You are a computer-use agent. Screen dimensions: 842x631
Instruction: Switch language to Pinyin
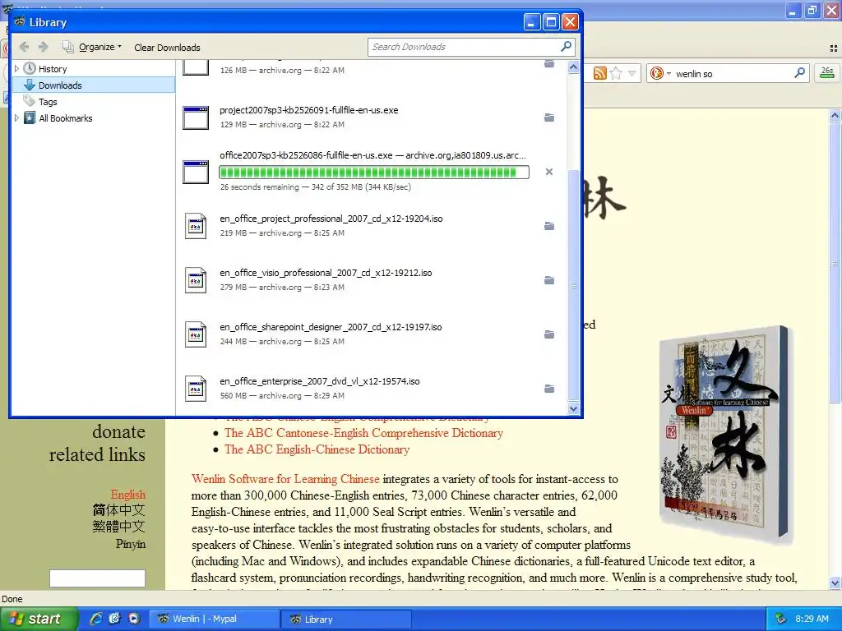[131, 544]
